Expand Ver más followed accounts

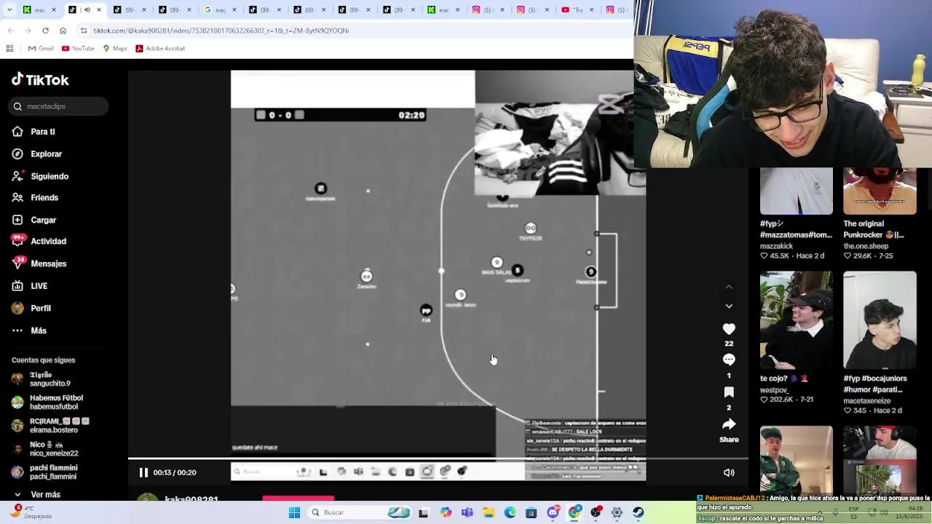(x=38, y=495)
